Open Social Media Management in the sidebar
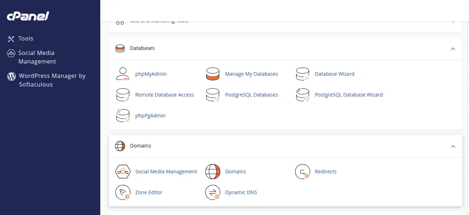 click(x=37, y=57)
